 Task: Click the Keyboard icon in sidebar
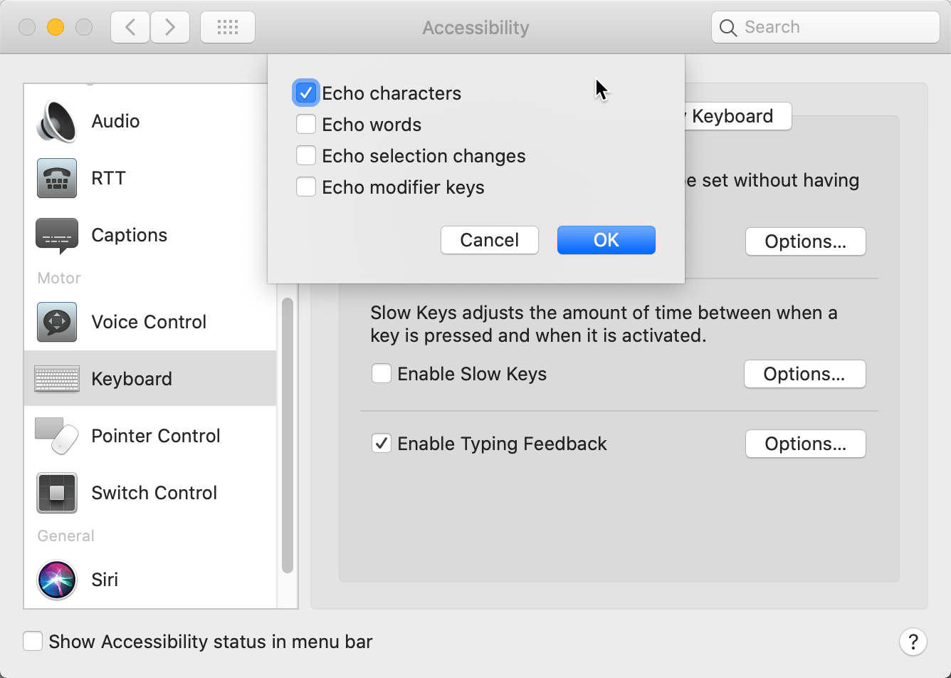56,379
